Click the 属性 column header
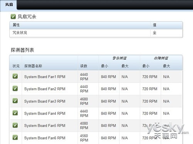 click(16, 25)
